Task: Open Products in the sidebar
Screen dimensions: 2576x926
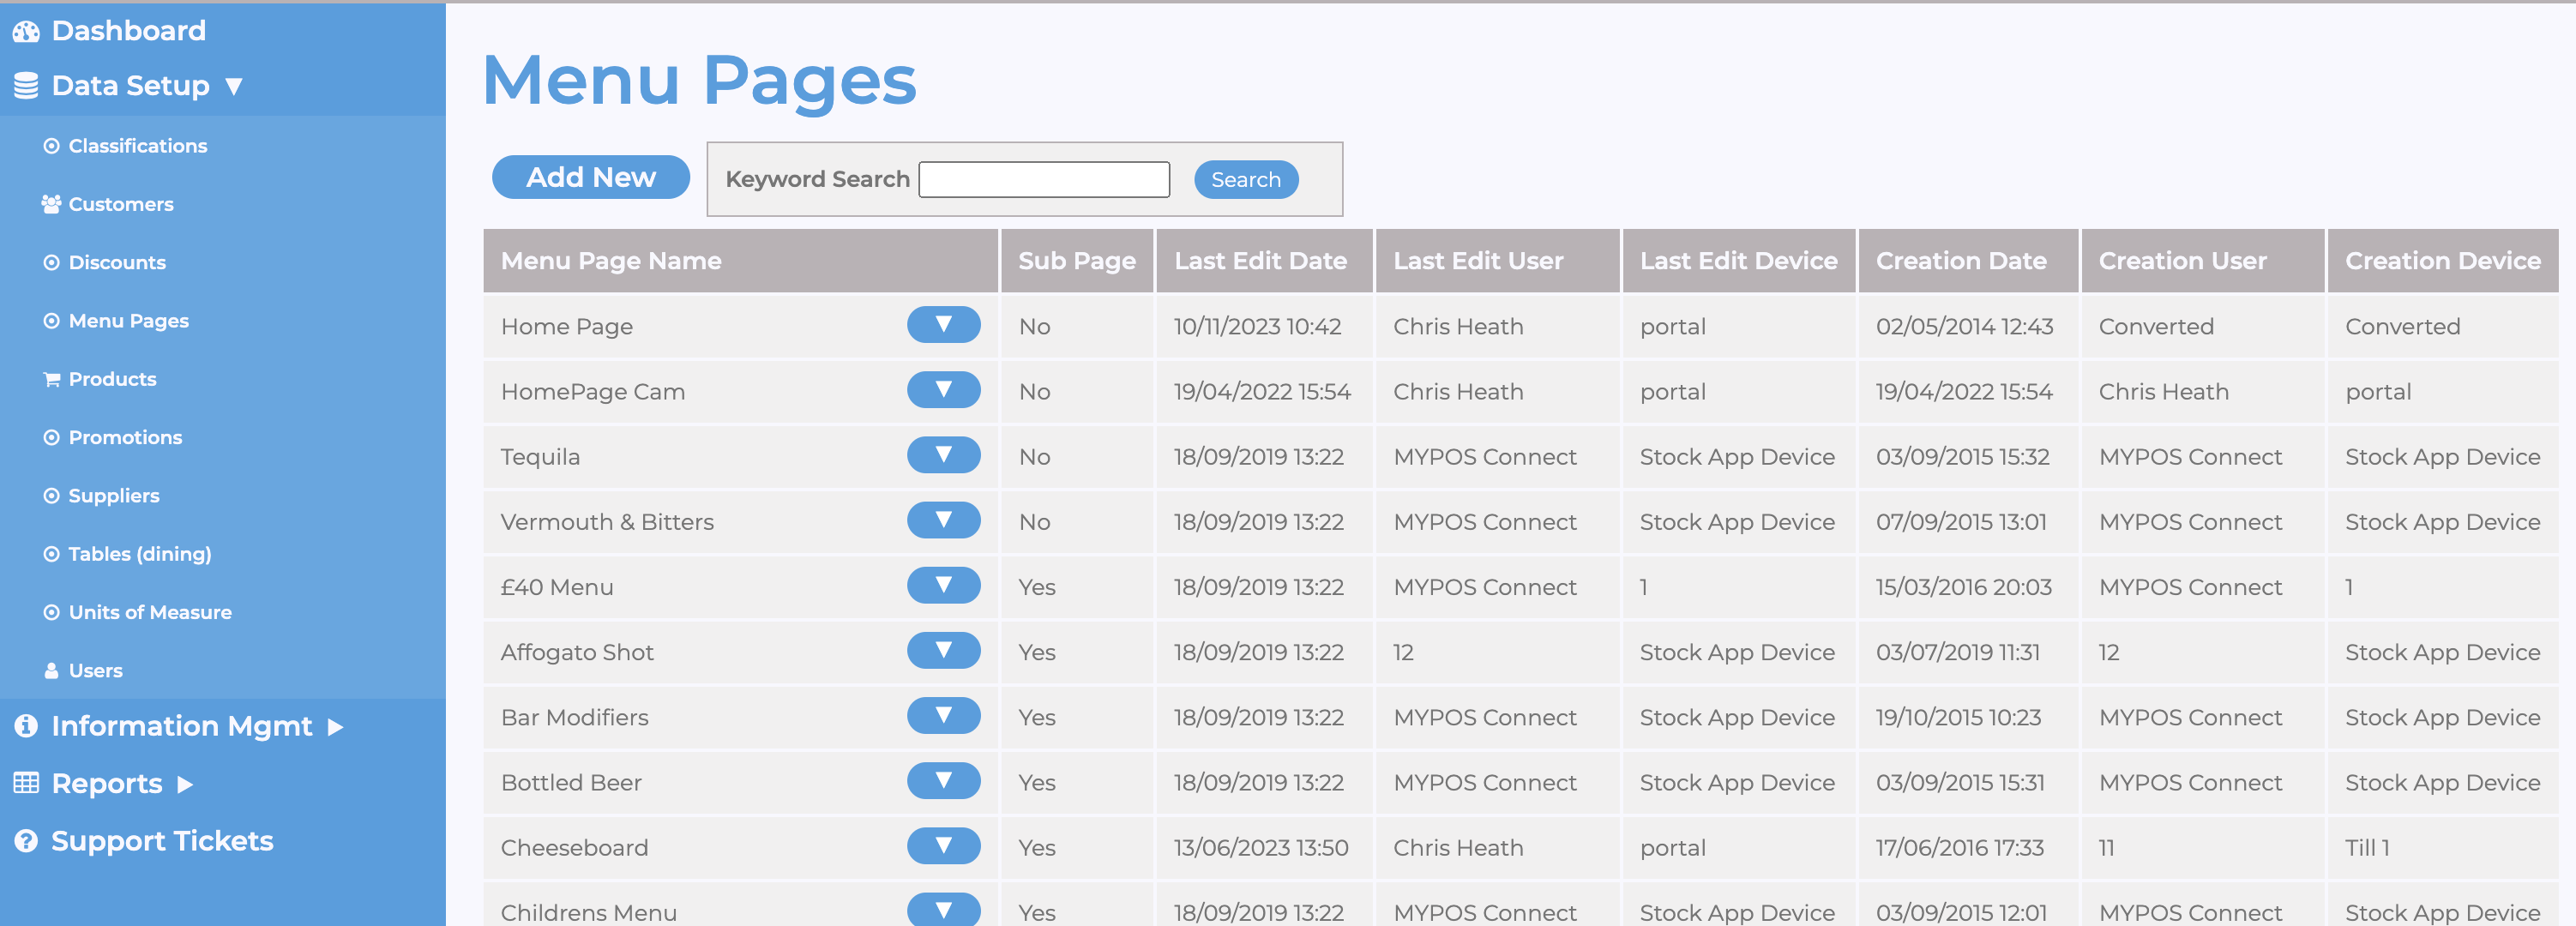Action: (x=112, y=379)
